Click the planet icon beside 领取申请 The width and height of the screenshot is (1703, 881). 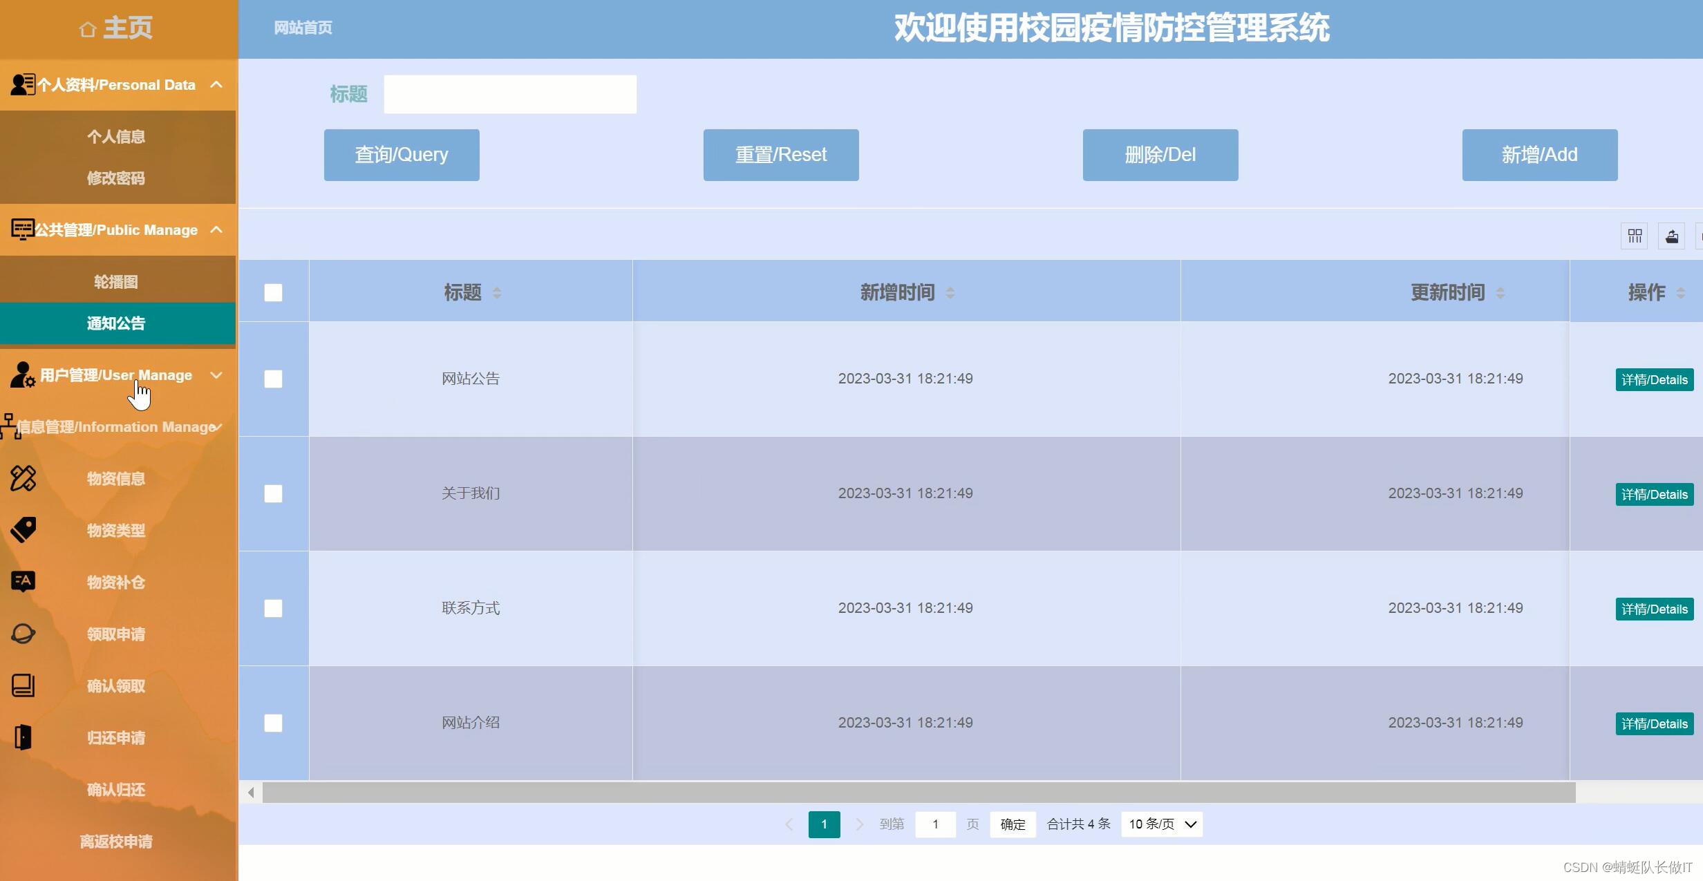[x=23, y=634]
